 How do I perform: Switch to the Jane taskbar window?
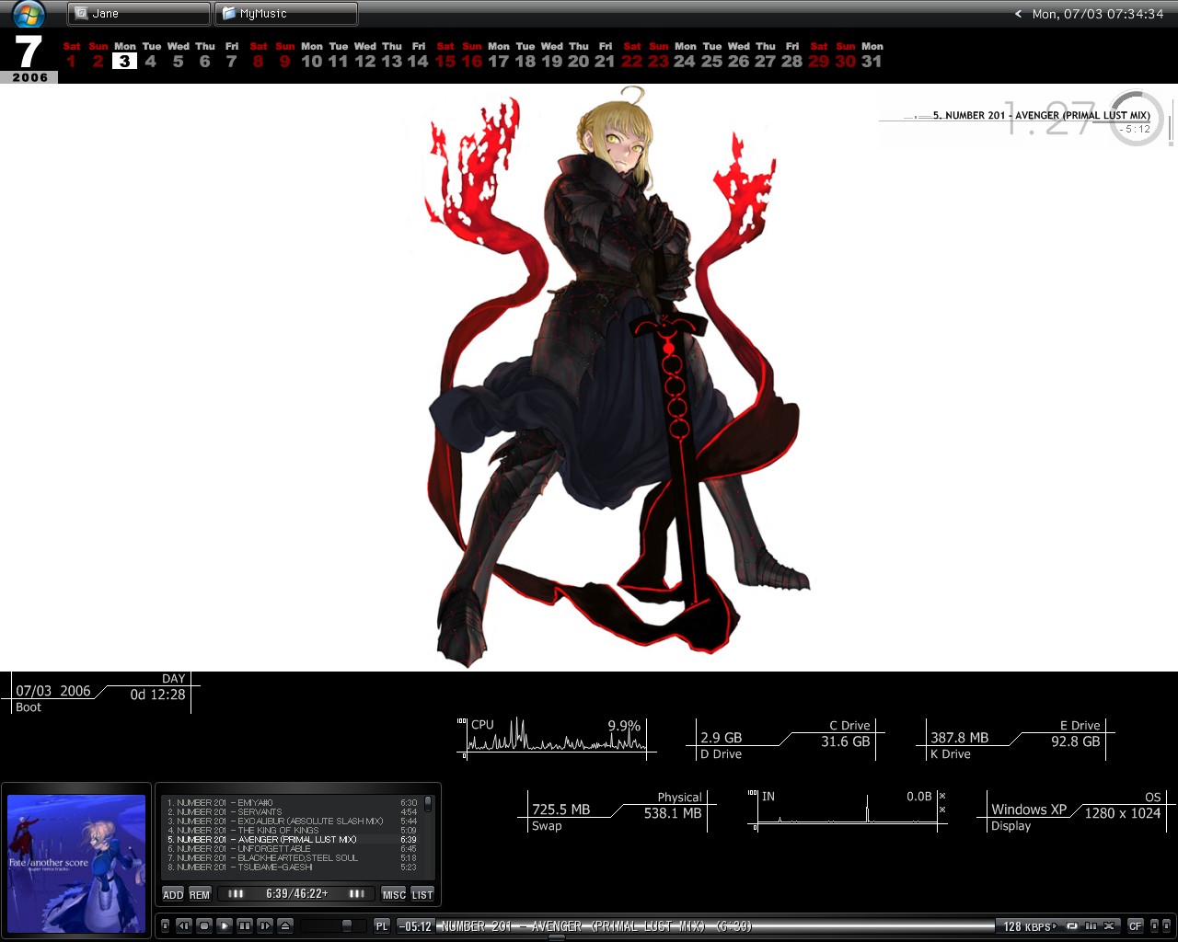pos(138,14)
